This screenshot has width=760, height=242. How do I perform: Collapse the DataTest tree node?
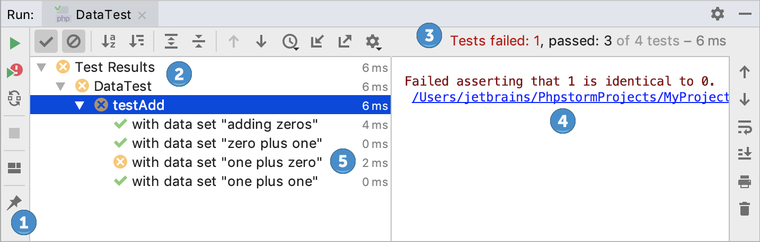(60, 86)
